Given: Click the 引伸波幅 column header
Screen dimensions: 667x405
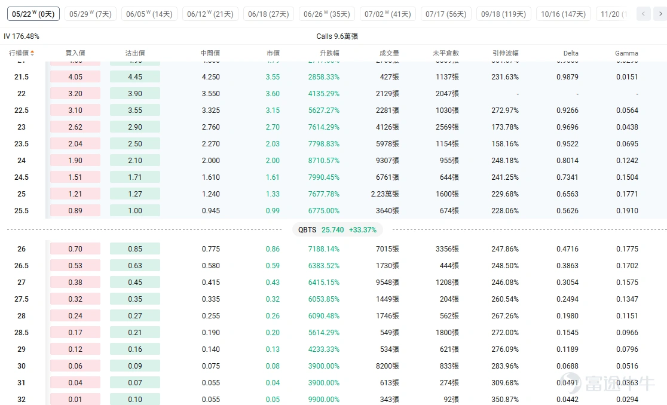Looking at the screenshot, I should click(506, 53).
